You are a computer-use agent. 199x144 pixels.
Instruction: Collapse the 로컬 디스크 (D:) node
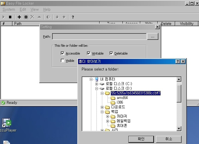[x=96, y=89]
